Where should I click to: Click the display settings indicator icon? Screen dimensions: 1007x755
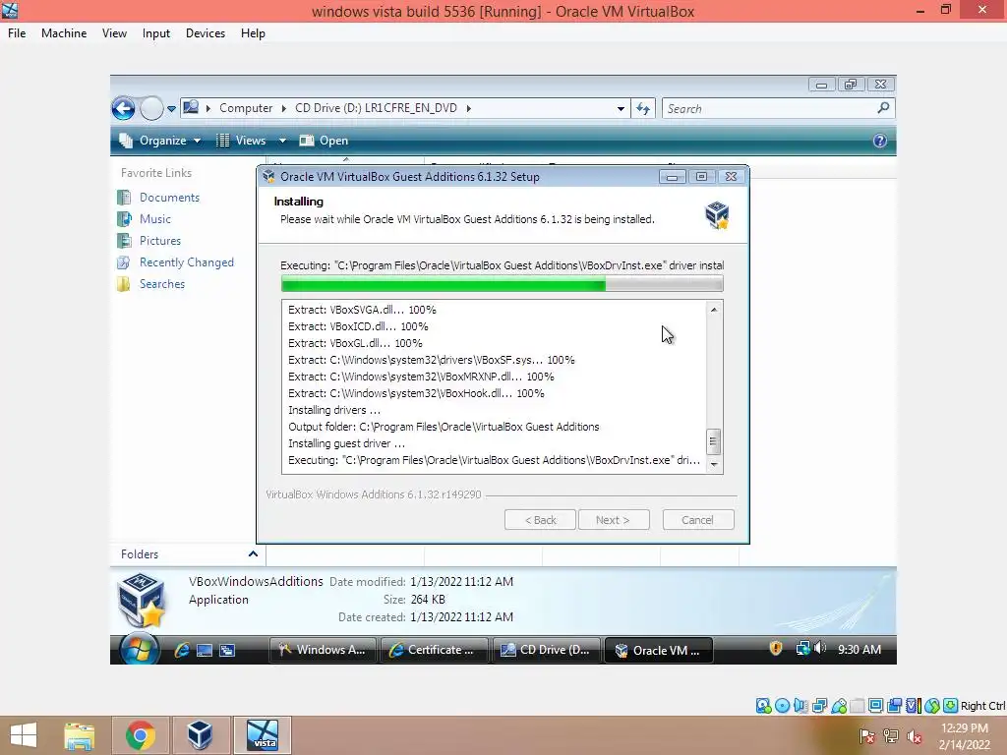click(x=875, y=706)
